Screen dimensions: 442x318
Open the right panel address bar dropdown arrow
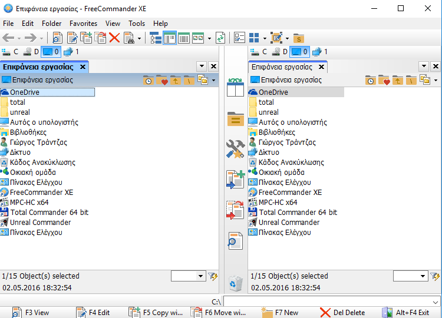[436, 81]
